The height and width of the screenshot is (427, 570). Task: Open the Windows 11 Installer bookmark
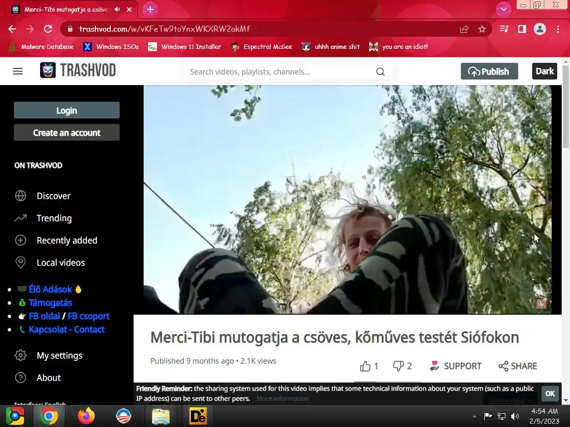click(x=185, y=47)
